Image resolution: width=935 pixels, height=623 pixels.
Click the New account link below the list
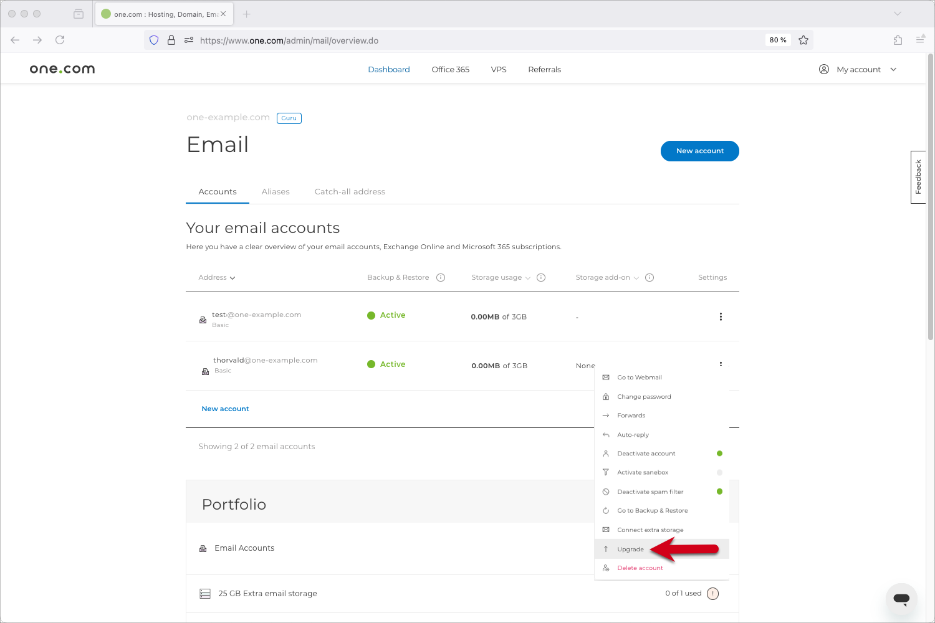coord(225,409)
